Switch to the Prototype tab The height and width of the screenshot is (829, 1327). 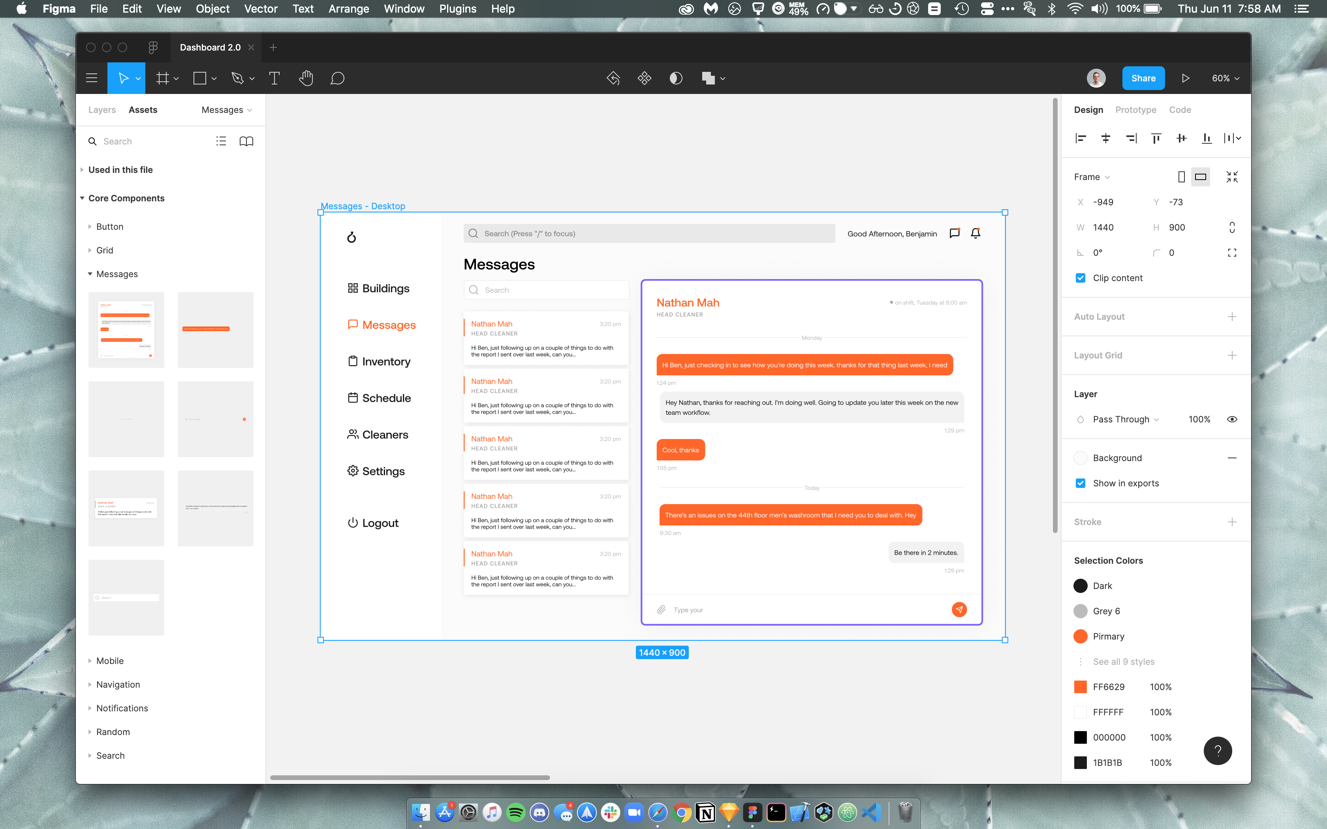(1135, 110)
